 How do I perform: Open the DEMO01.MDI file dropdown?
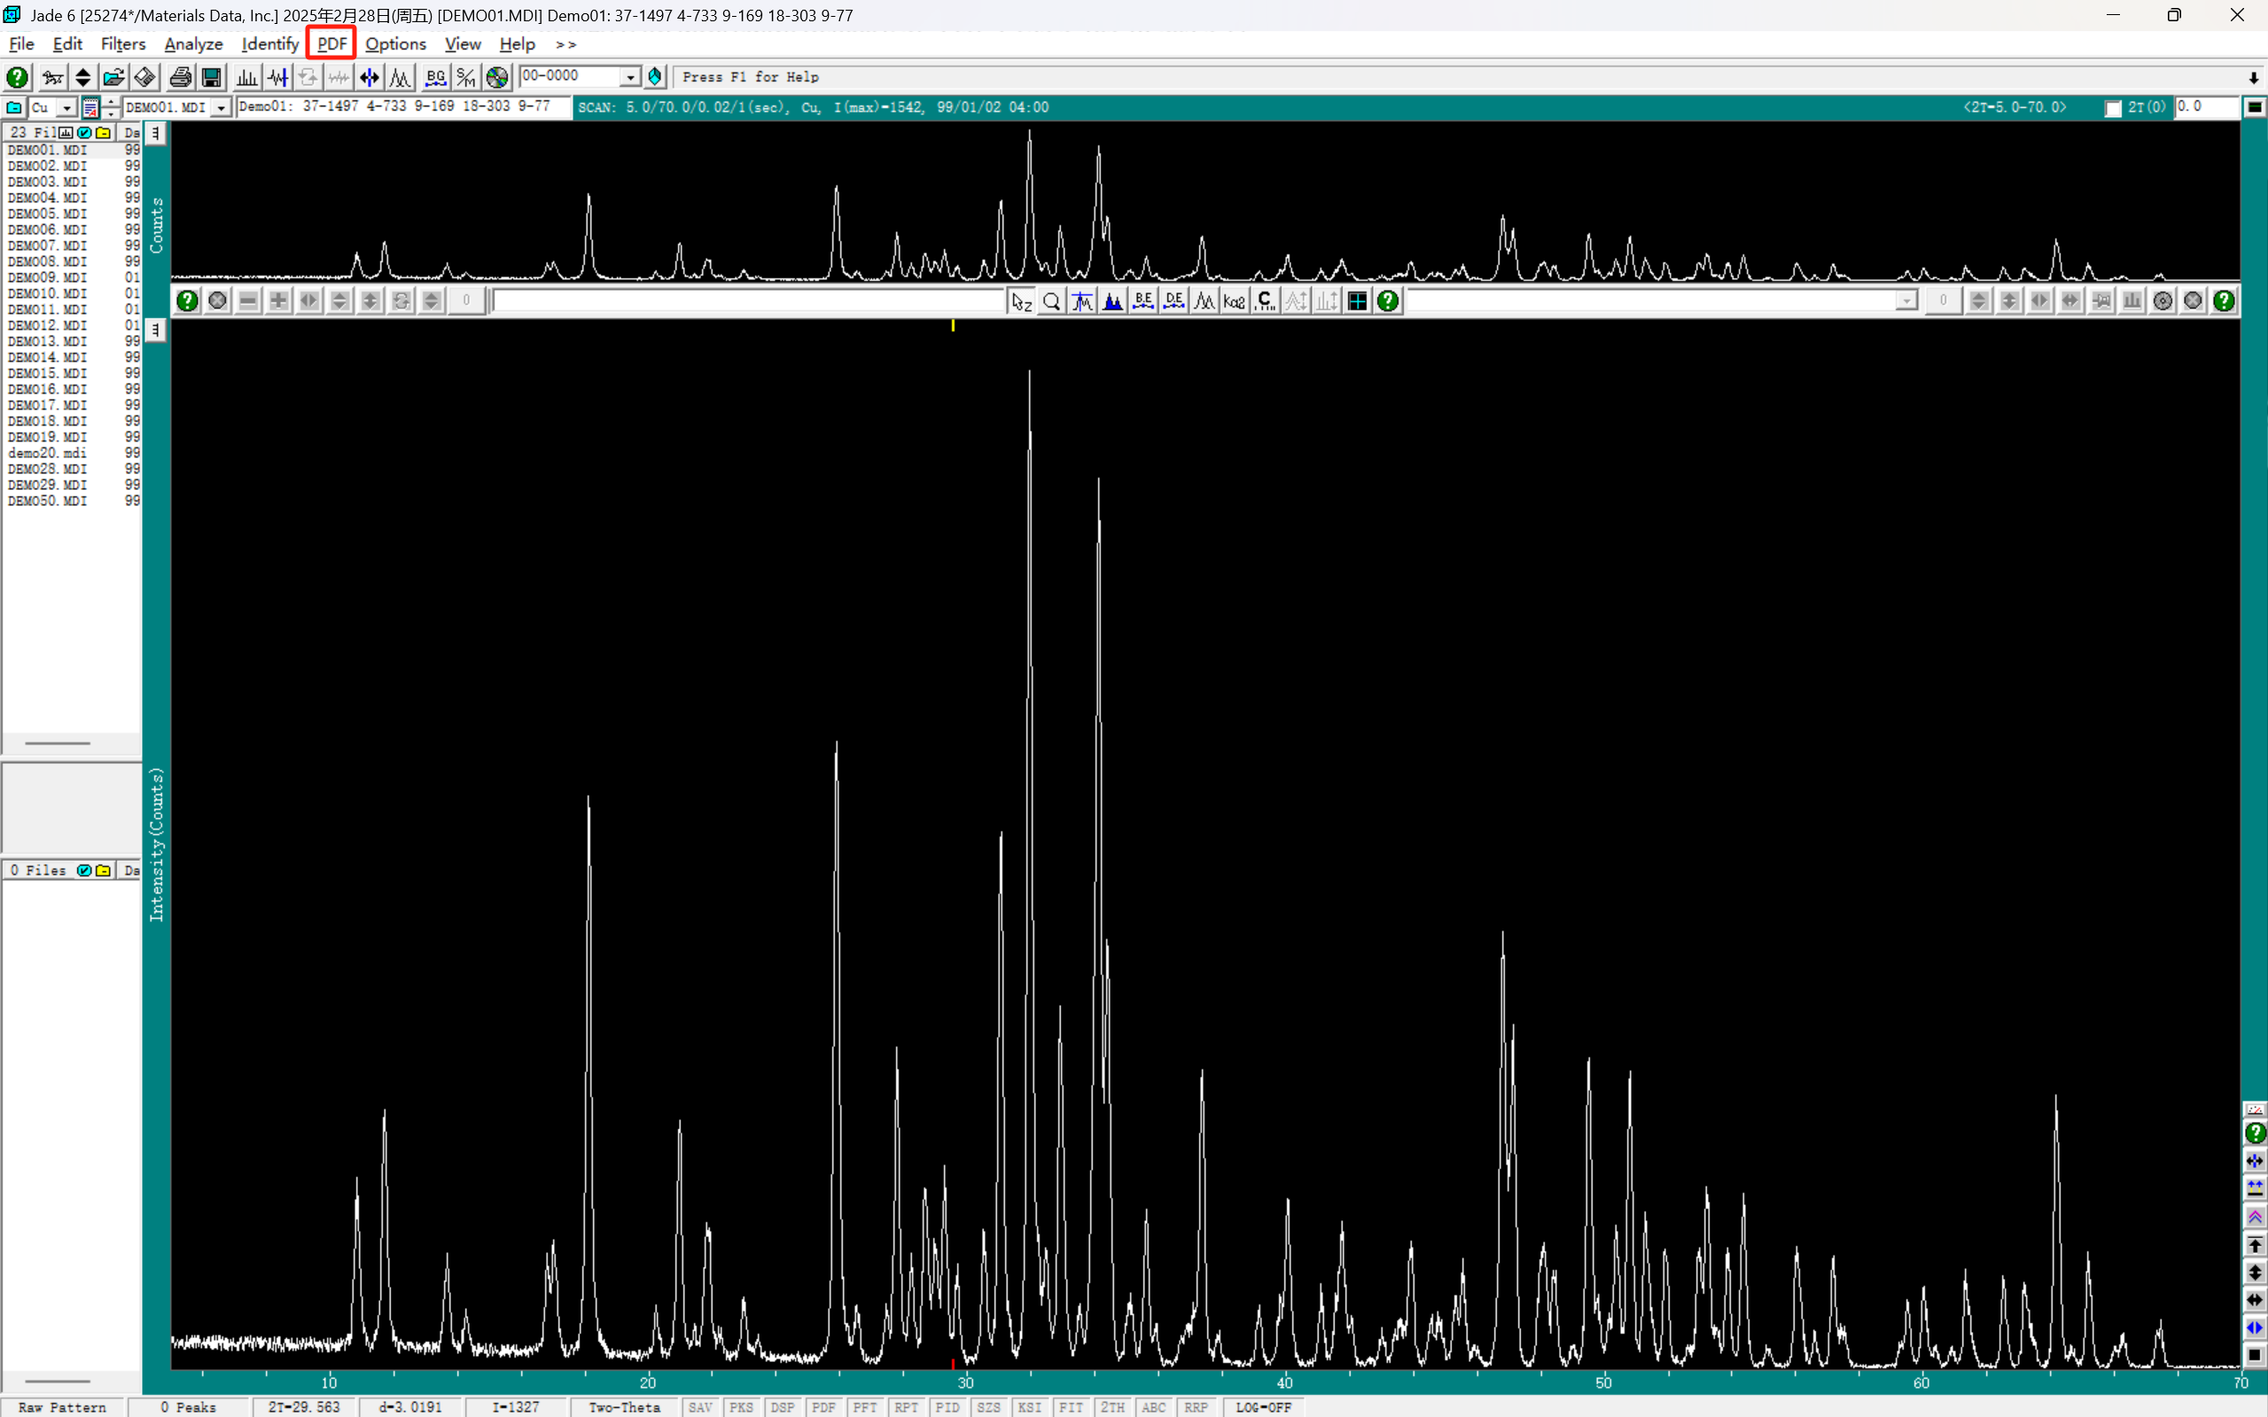click(x=222, y=108)
